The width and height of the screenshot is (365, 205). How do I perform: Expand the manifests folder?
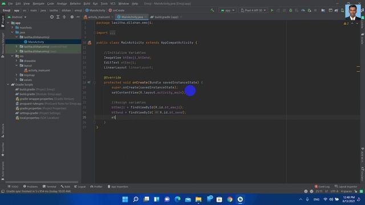[13, 27]
